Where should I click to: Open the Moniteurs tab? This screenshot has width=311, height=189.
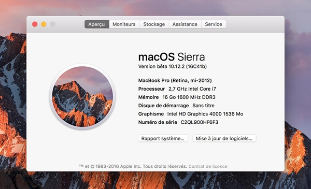tap(124, 24)
